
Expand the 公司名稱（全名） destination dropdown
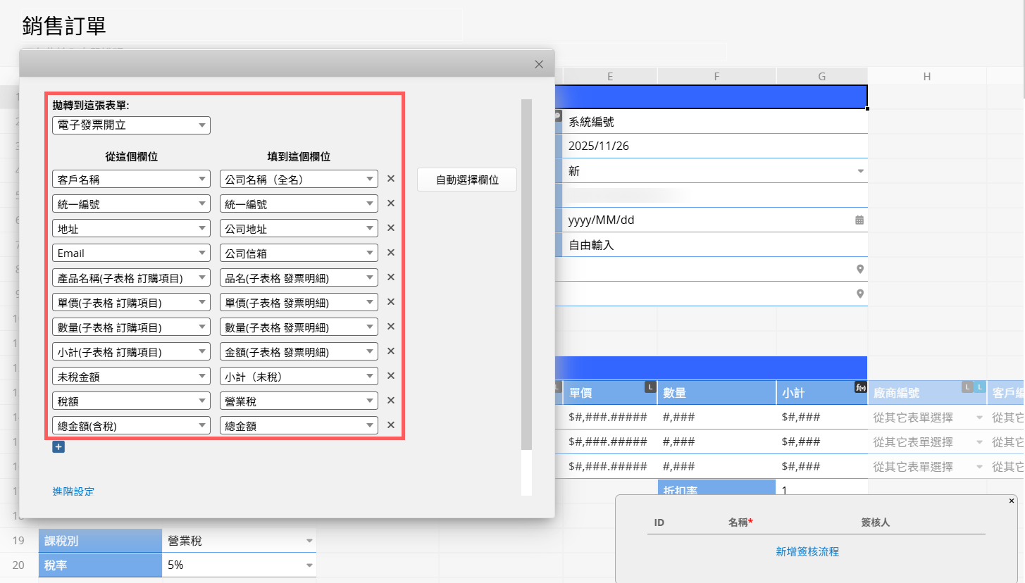(299, 179)
